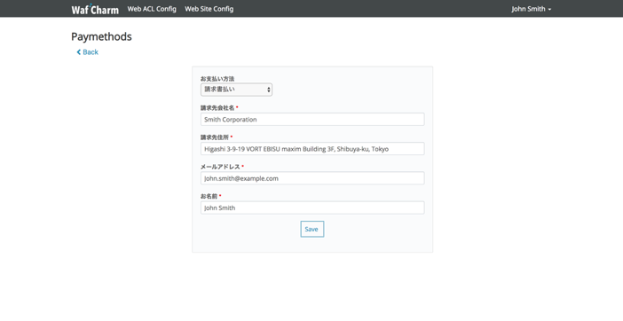Click the Back link text
The image size is (623, 321).
91,52
